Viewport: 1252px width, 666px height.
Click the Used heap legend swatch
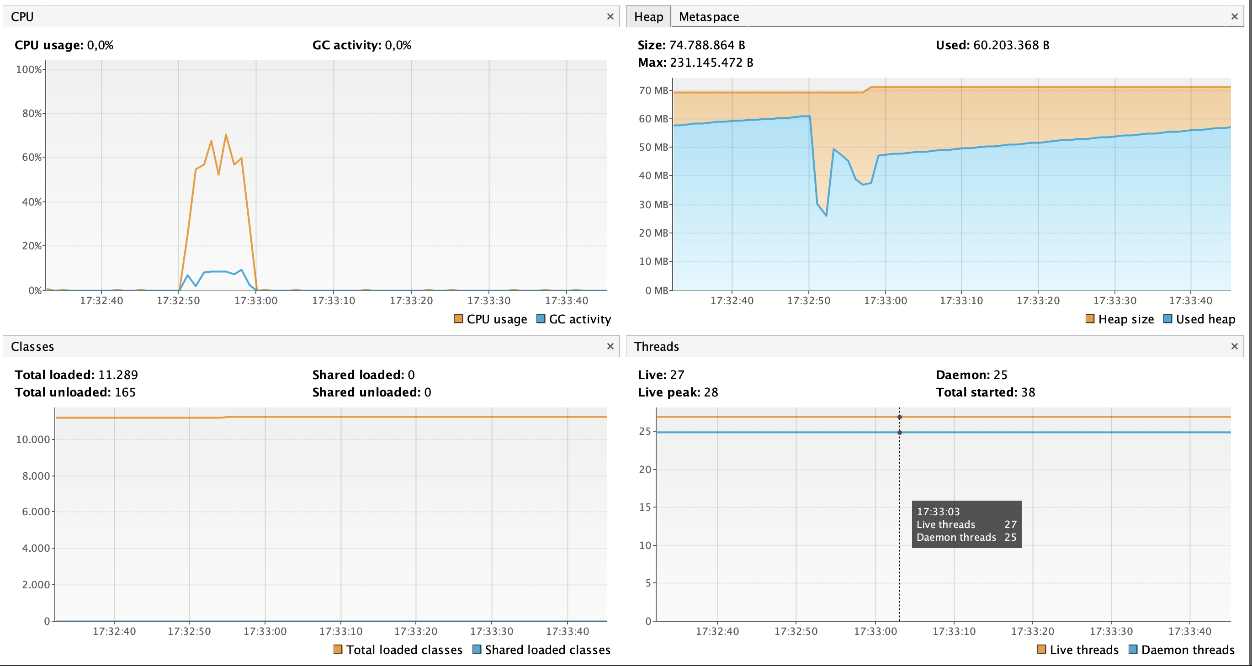pyautogui.click(x=1167, y=319)
